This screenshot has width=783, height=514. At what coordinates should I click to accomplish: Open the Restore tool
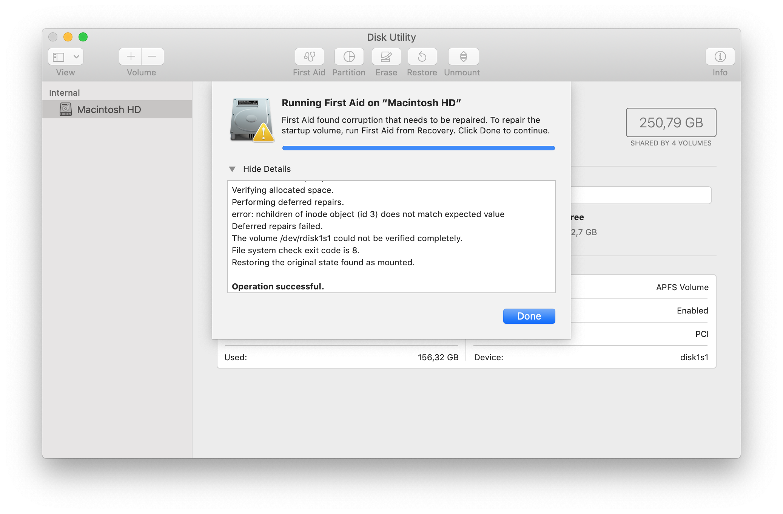click(422, 57)
